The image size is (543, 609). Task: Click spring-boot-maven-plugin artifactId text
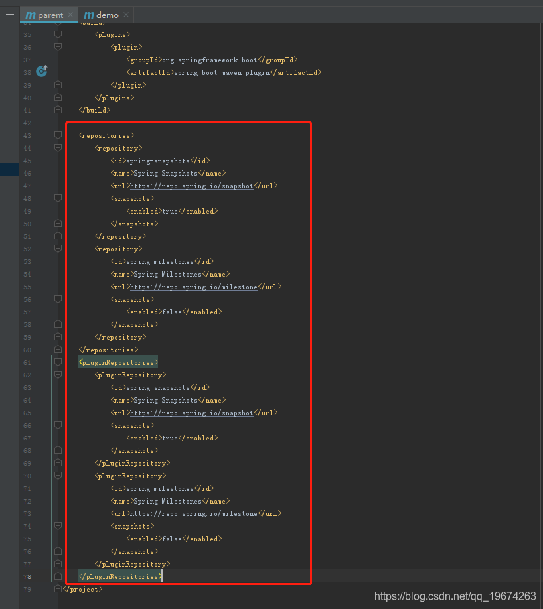[x=222, y=72]
